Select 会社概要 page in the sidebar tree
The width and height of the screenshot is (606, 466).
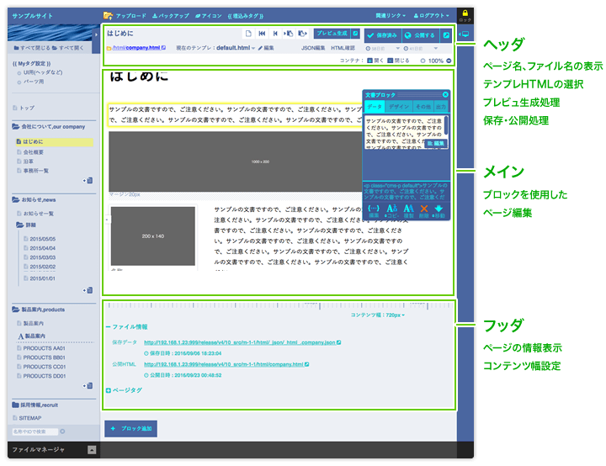coord(35,151)
